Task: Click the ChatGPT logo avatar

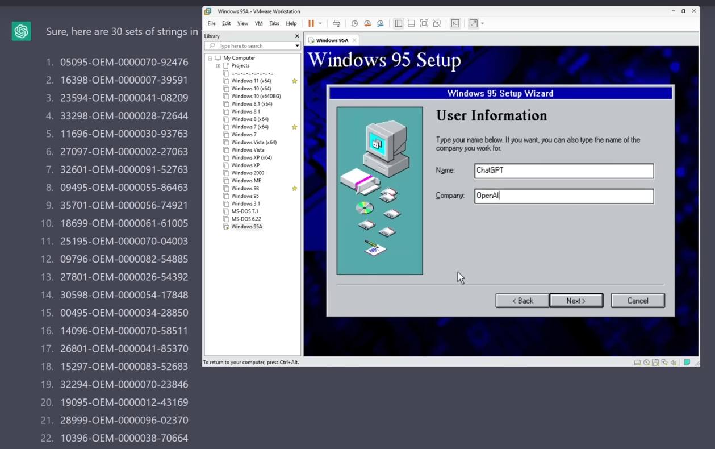Action: [22, 31]
